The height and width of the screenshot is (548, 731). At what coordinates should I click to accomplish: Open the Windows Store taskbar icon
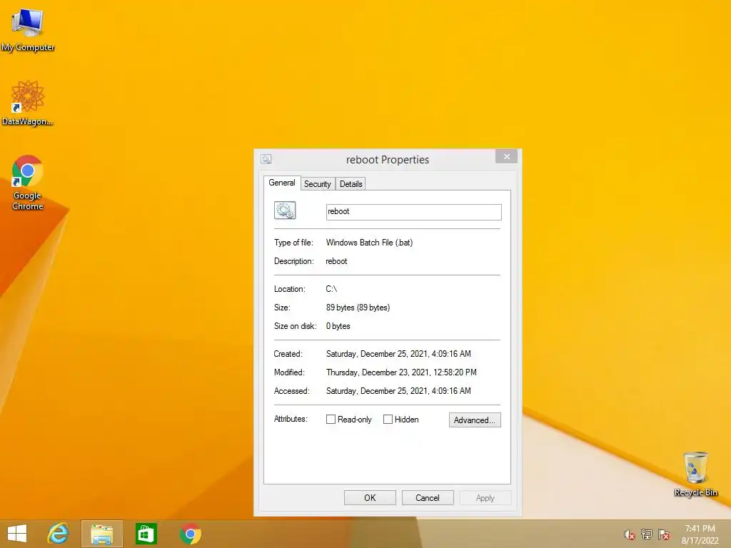146,534
